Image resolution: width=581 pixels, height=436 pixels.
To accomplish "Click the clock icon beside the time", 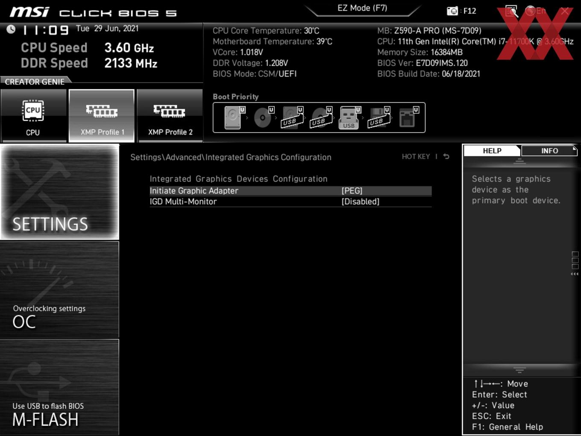I will [11, 29].
